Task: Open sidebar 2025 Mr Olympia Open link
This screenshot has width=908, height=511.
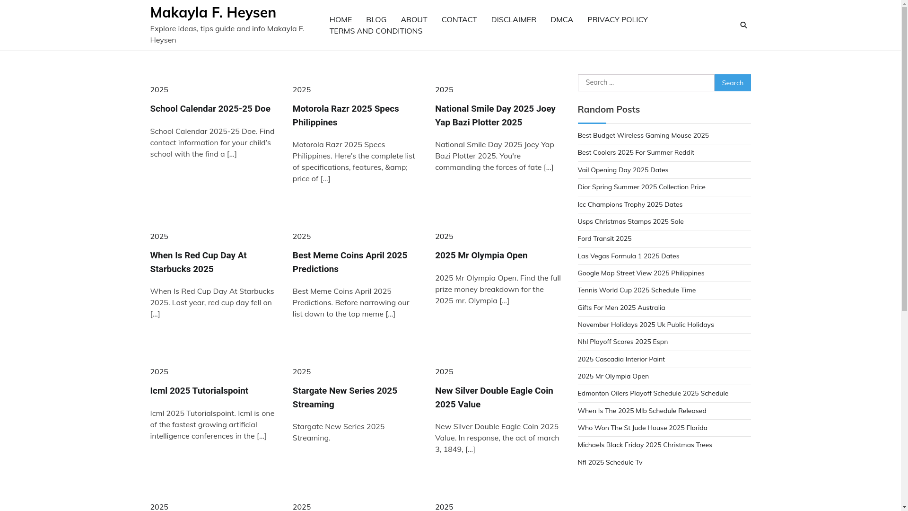Action: click(x=613, y=376)
